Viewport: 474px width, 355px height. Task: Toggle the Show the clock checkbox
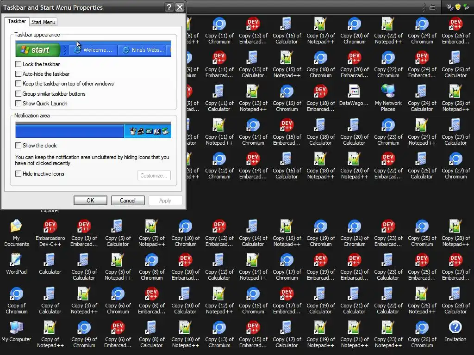point(19,145)
